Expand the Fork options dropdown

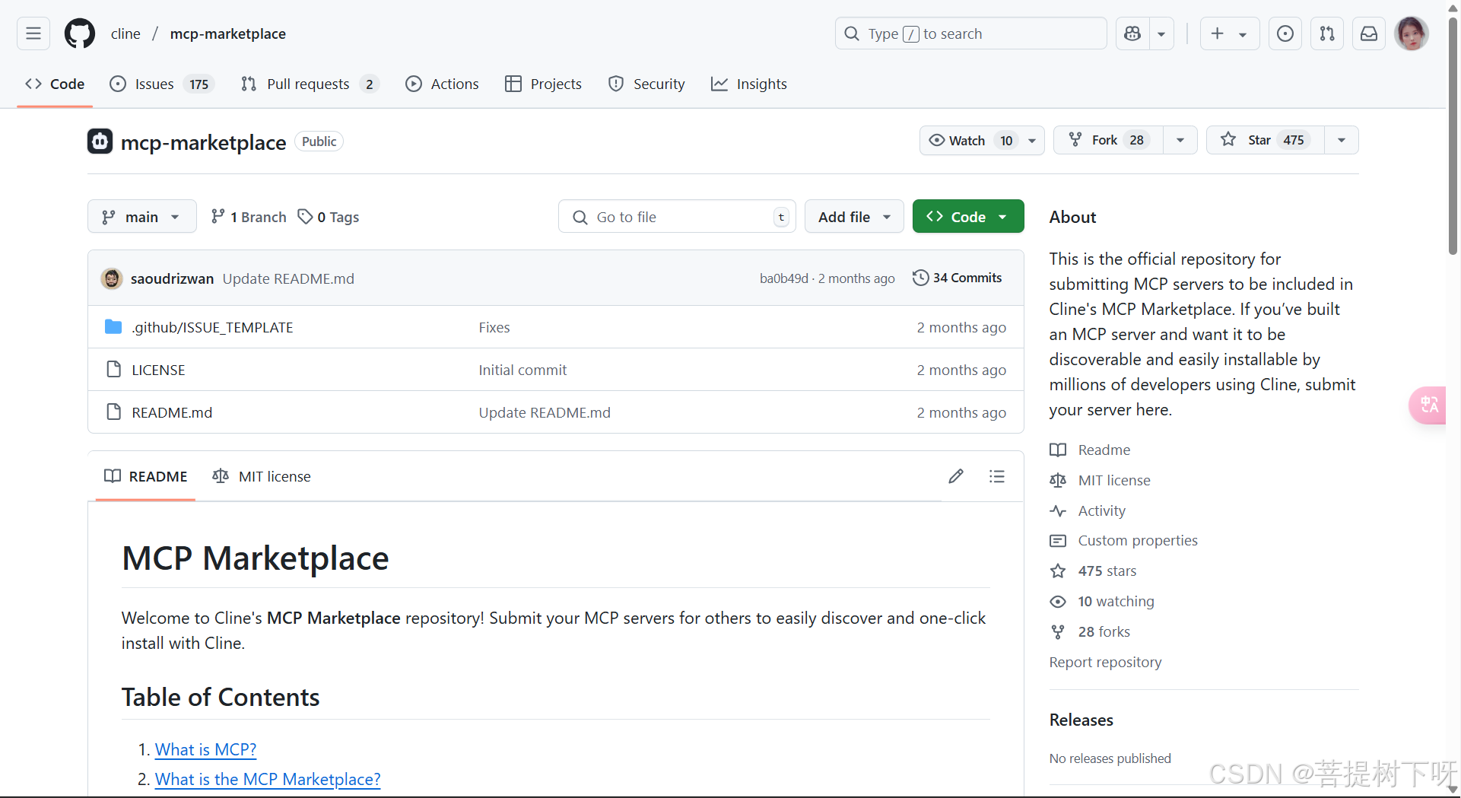[x=1180, y=140]
